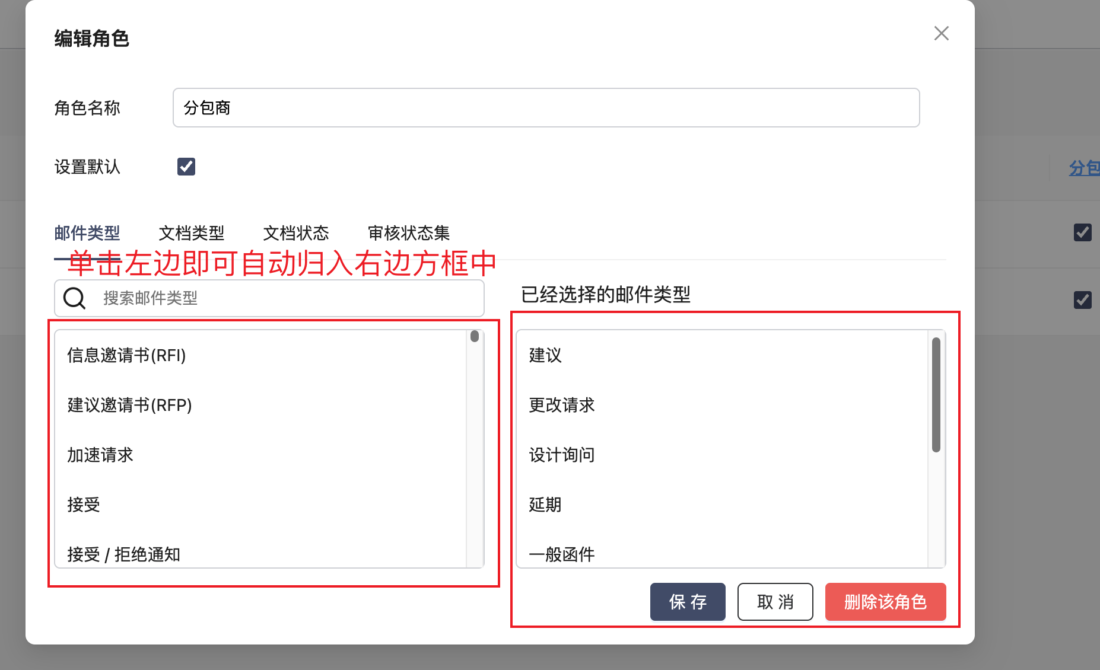Click 更改请求 in the selected list
1100x670 pixels.
[561, 405]
